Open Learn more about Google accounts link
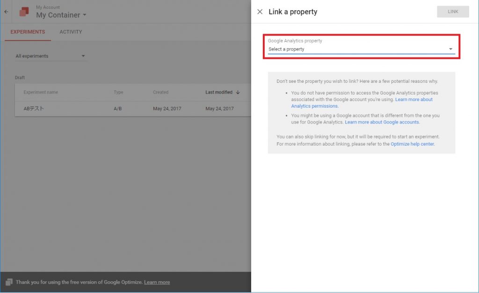 pos(382,122)
